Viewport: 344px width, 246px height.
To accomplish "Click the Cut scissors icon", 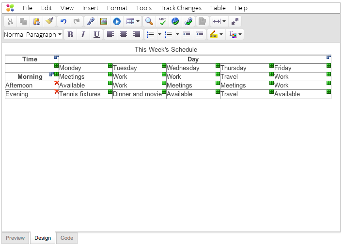I will click(10, 21).
